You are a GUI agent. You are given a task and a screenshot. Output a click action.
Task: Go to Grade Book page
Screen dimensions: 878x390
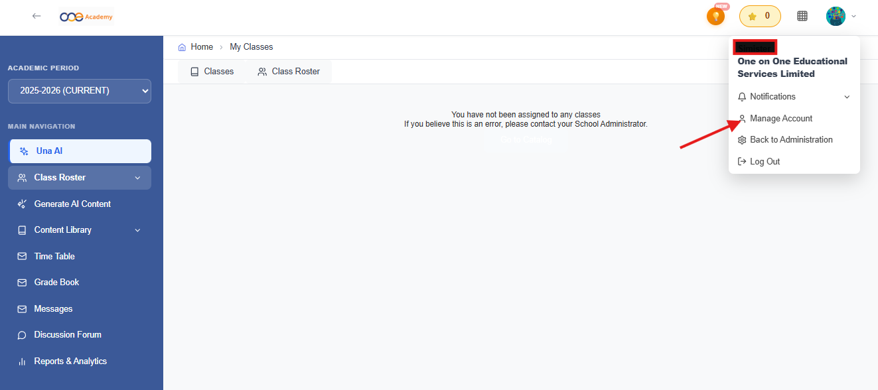pyautogui.click(x=56, y=283)
